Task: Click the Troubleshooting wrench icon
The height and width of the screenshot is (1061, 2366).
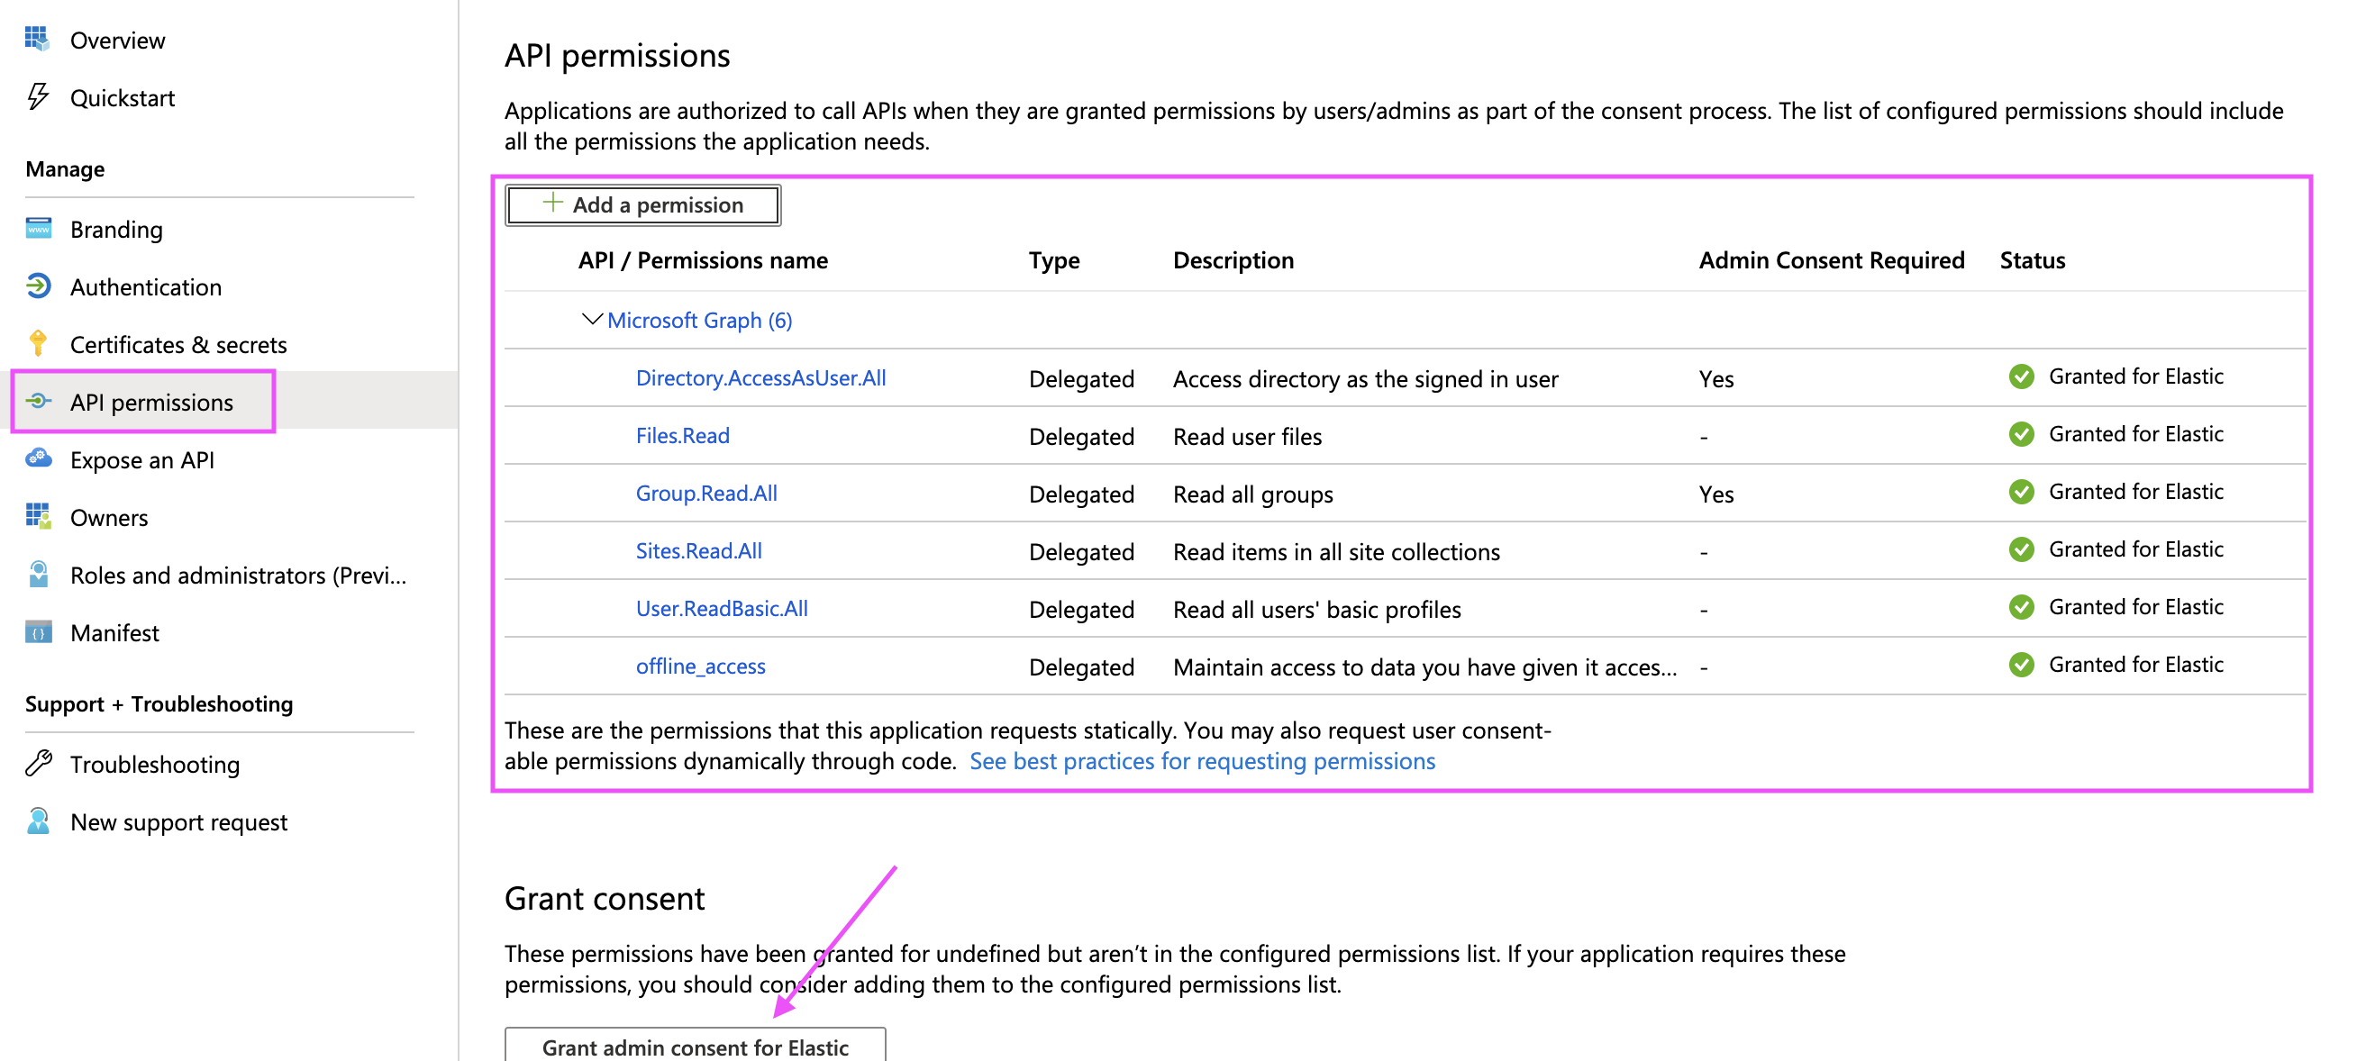Action: [x=38, y=763]
